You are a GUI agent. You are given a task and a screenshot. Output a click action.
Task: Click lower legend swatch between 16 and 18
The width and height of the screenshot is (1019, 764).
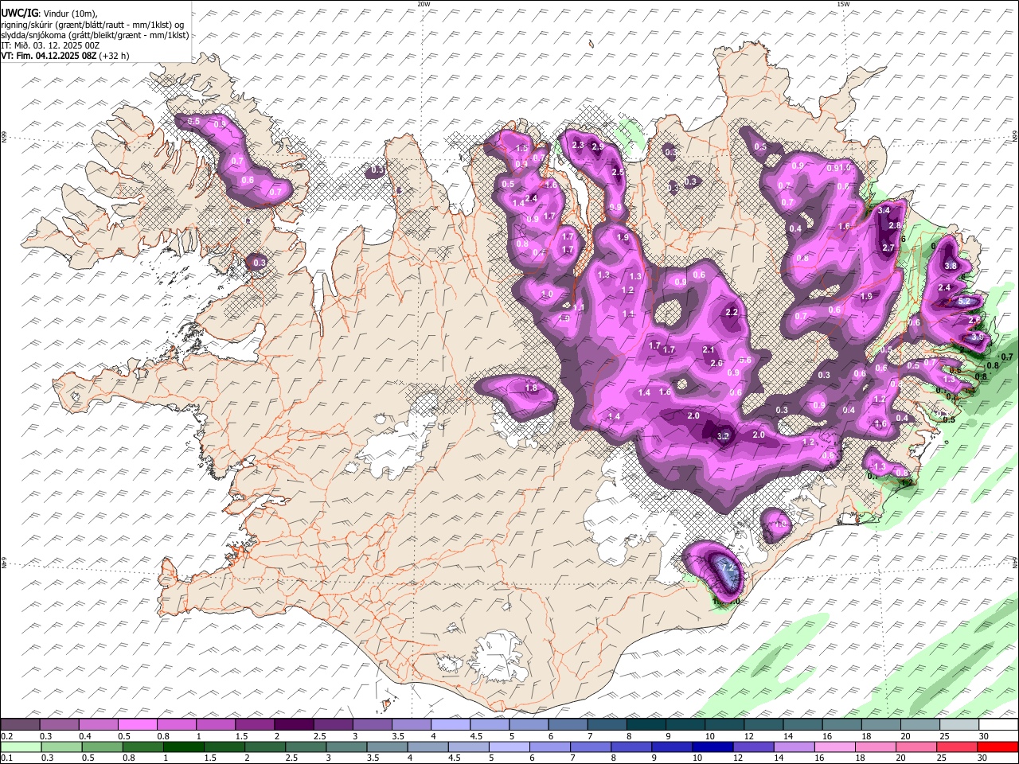835,746
